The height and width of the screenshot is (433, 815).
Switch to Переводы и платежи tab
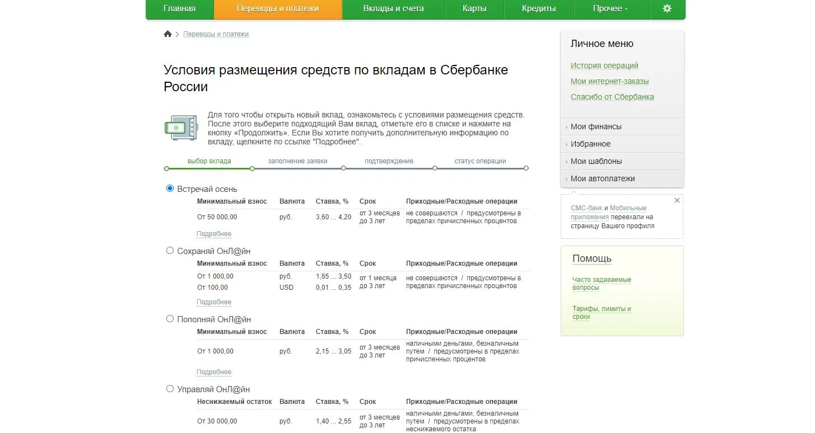tap(278, 8)
